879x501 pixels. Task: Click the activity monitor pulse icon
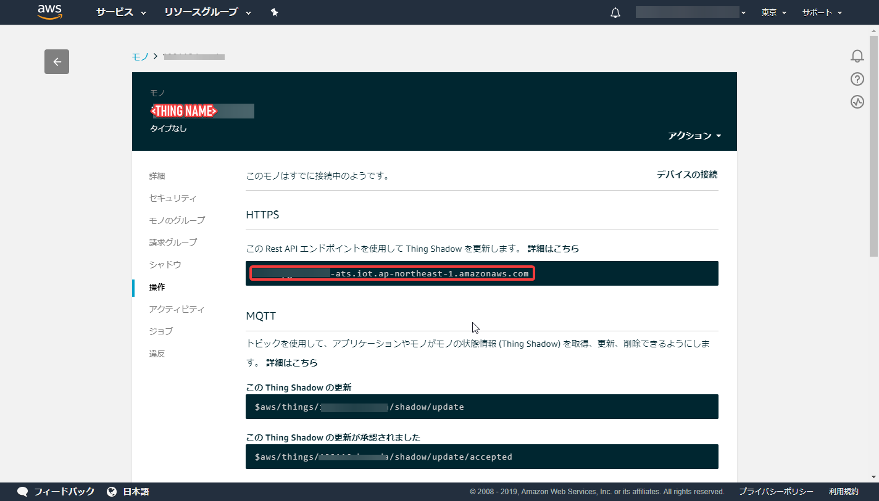coord(857,102)
